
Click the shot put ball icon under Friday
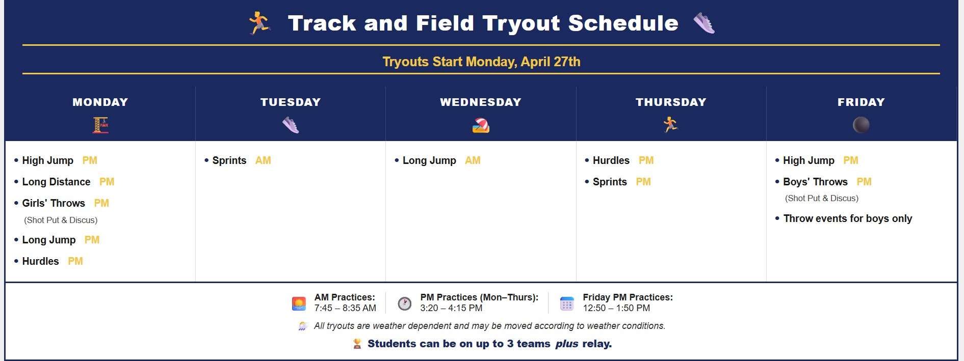[861, 125]
